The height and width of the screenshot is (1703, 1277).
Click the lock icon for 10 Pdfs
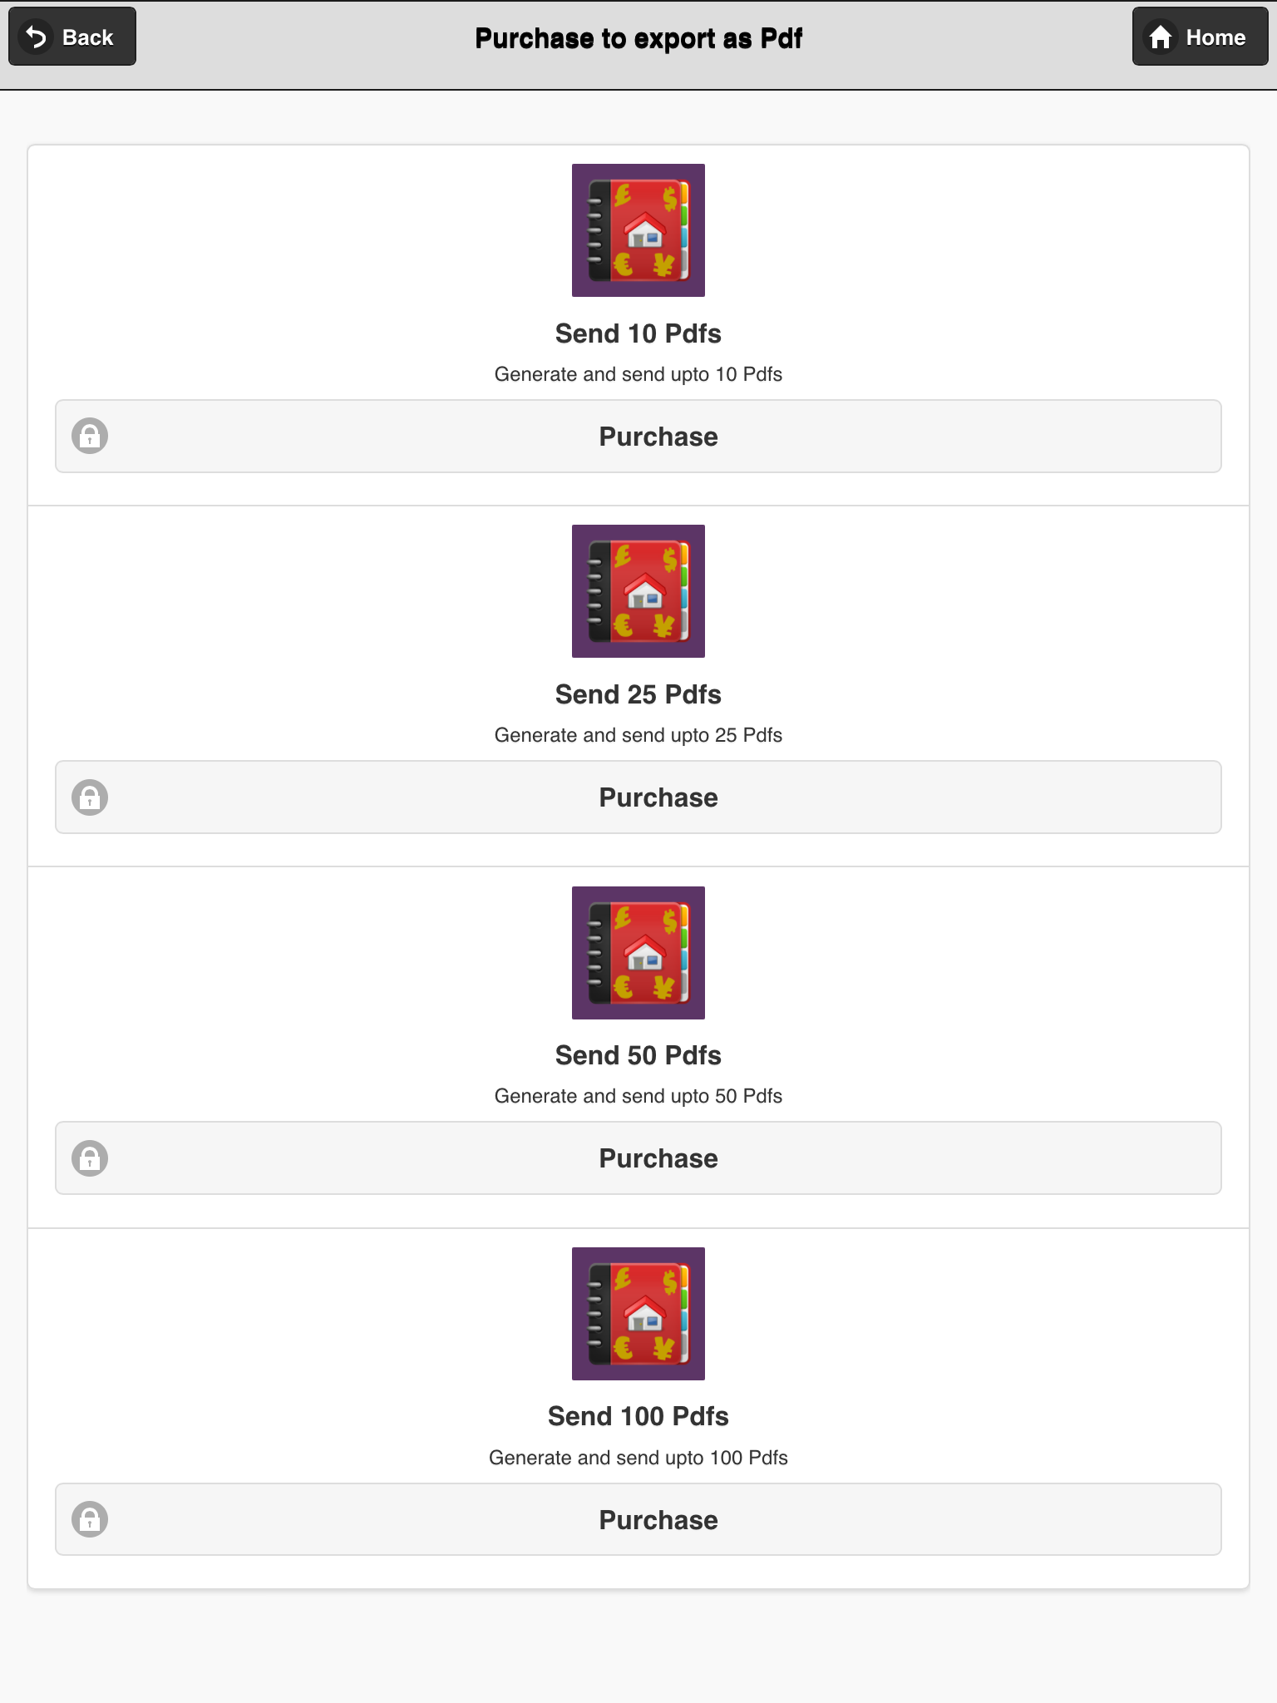pyautogui.click(x=90, y=436)
